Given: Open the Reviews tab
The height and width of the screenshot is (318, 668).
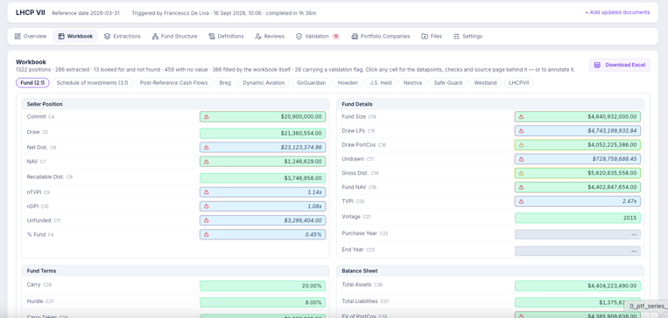Looking at the screenshot, I should [270, 36].
